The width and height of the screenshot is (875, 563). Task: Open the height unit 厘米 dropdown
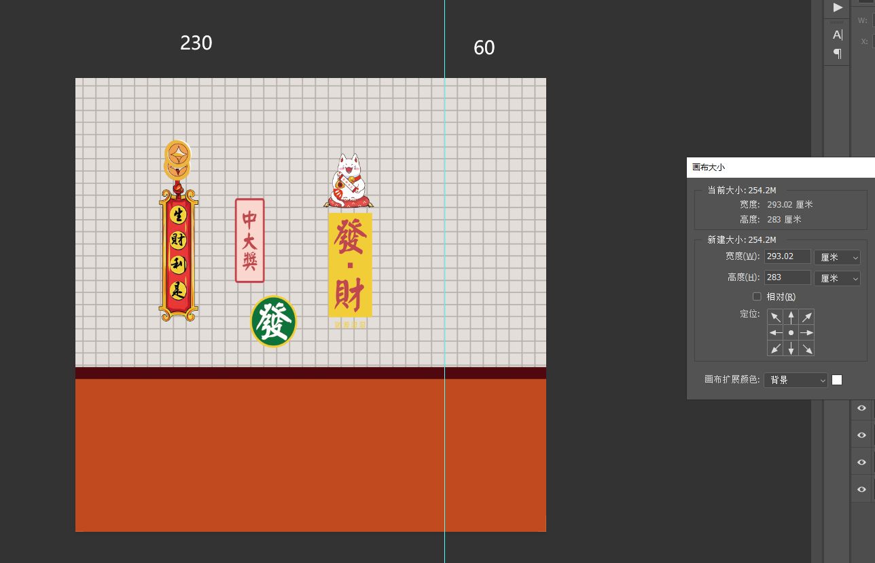(837, 278)
